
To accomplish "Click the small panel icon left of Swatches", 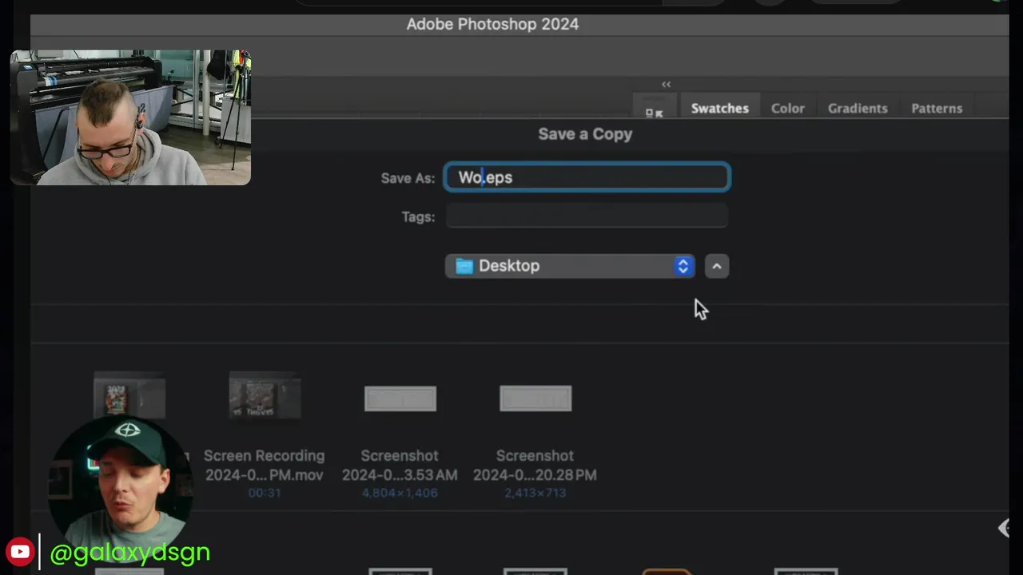I will click(x=654, y=113).
